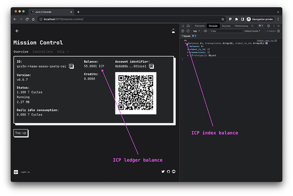The image size is (293, 196).
Task: Copy the account identifier
Action: (151, 66)
